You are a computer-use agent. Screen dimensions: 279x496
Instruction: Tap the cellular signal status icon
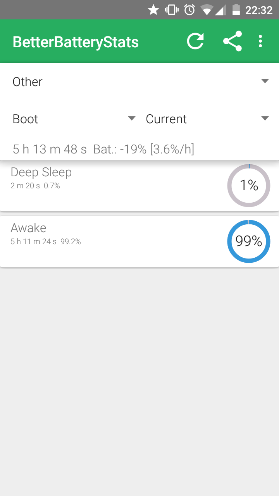[220, 10]
